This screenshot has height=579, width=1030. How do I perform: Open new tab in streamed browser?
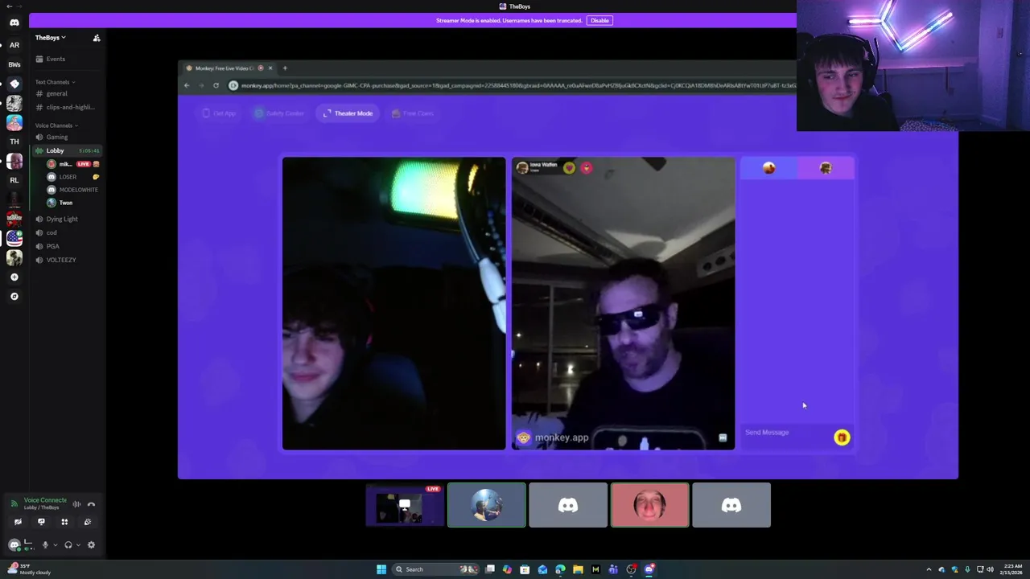pos(284,68)
